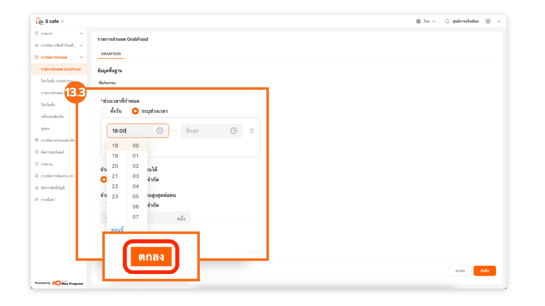Click the orange save button

[485, 271]
